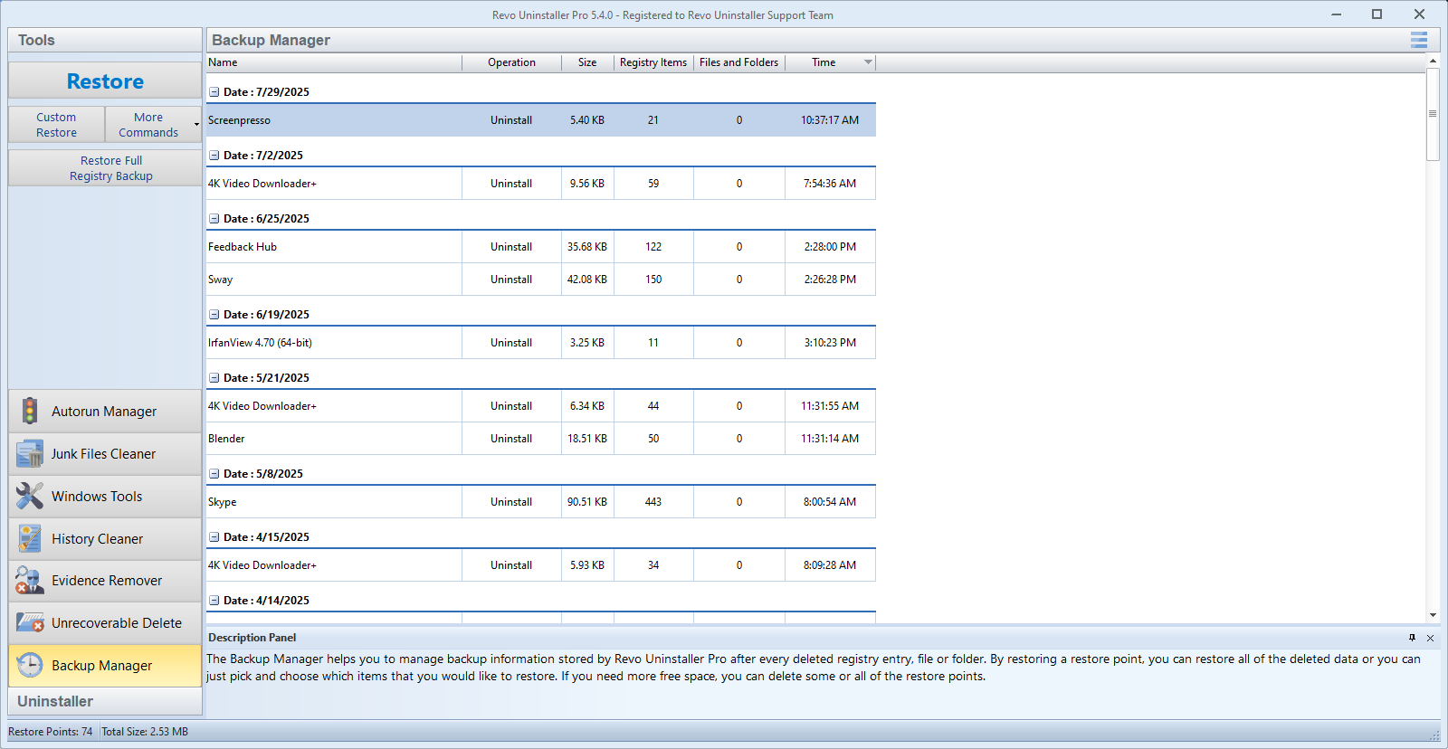The height and width of the screenshot is (749, 1448).
Task: Open the Junk Files Cleaner icon
Action: tap(30, 453)
